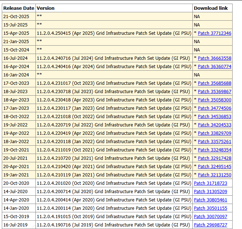Select the Version column header
Screen dimensions: 242x229
coord(114,8)
